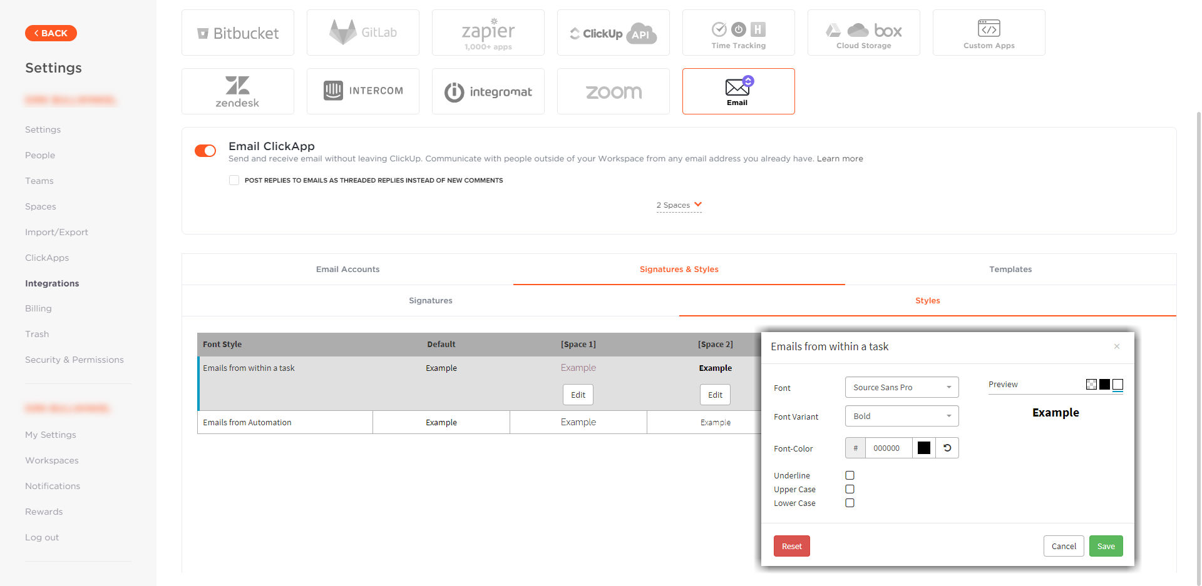Open the Zendesk integration card
Image resolution: width=1202 pixels, height=586 pixels.
(238, 91)
